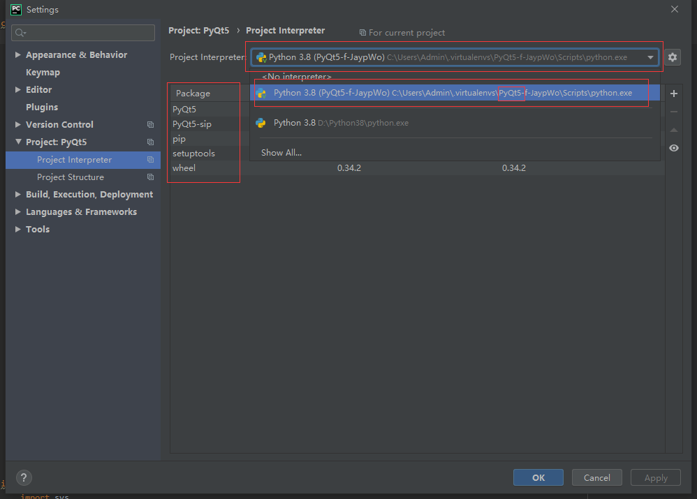The image size is (697, 499).
Task: Expand the Version Control section
Action: 17,124
